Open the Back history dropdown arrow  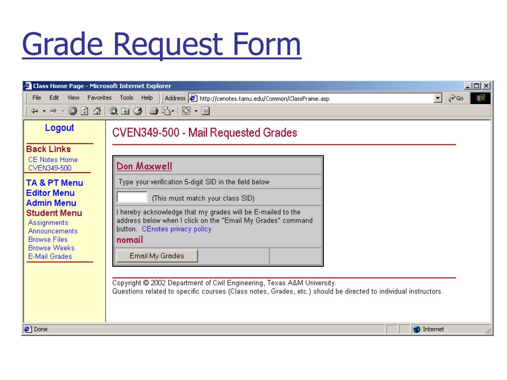(x=44, y=111)
